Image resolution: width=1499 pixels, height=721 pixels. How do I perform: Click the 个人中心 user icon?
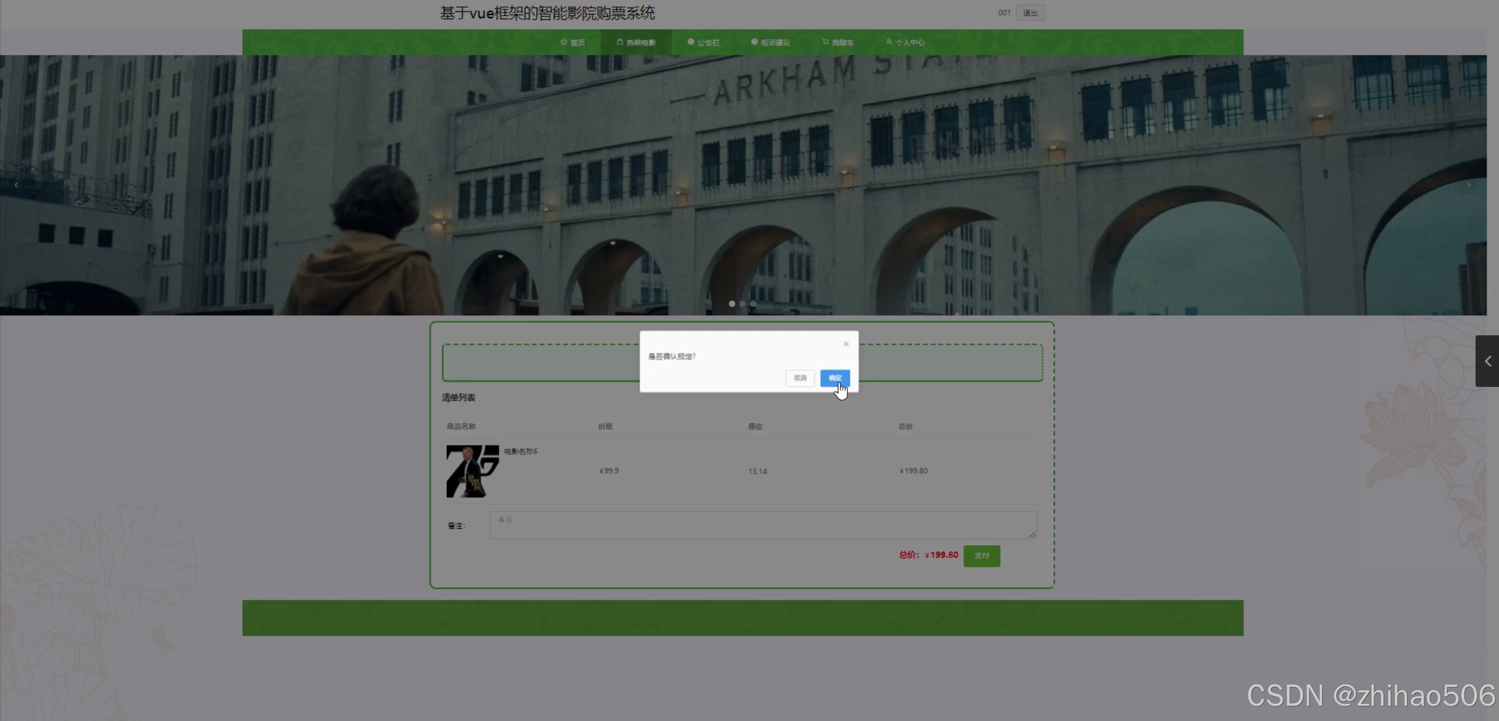888,42
